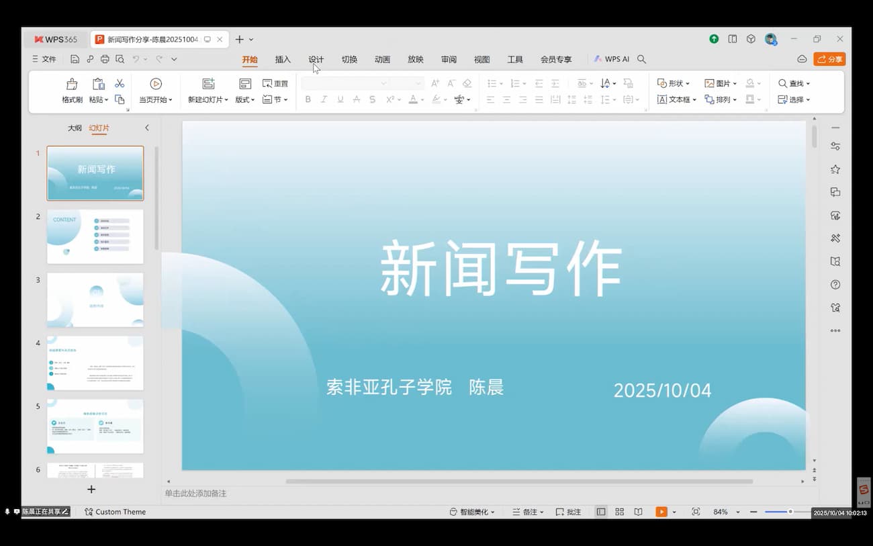This screenshot has width=873, height=546.
Task: Open the grid view icon on status bar
Action: 618,511
